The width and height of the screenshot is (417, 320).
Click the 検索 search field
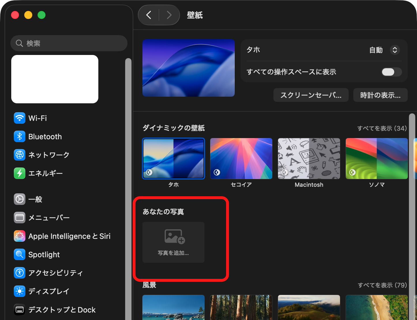pyautogui.click(x=69, y=43)
